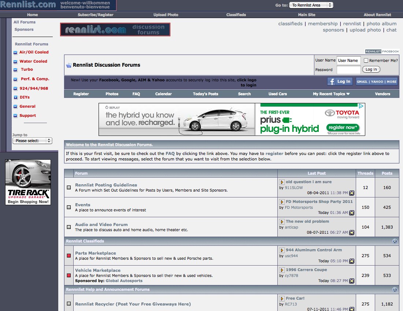Go to last post icon for 'The new old problem'
403x311 pixels.
coord(352,233)
